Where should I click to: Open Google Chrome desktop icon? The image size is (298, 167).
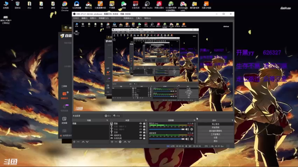(x=64, y=6)
